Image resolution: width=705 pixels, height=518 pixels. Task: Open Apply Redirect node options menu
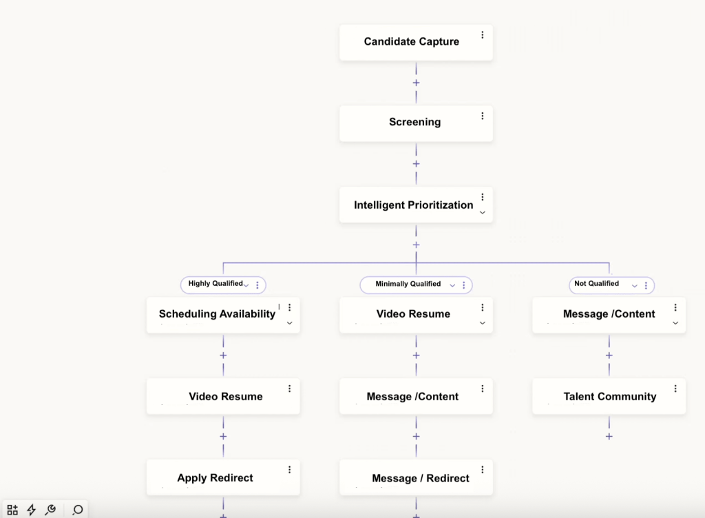point(289,470)
